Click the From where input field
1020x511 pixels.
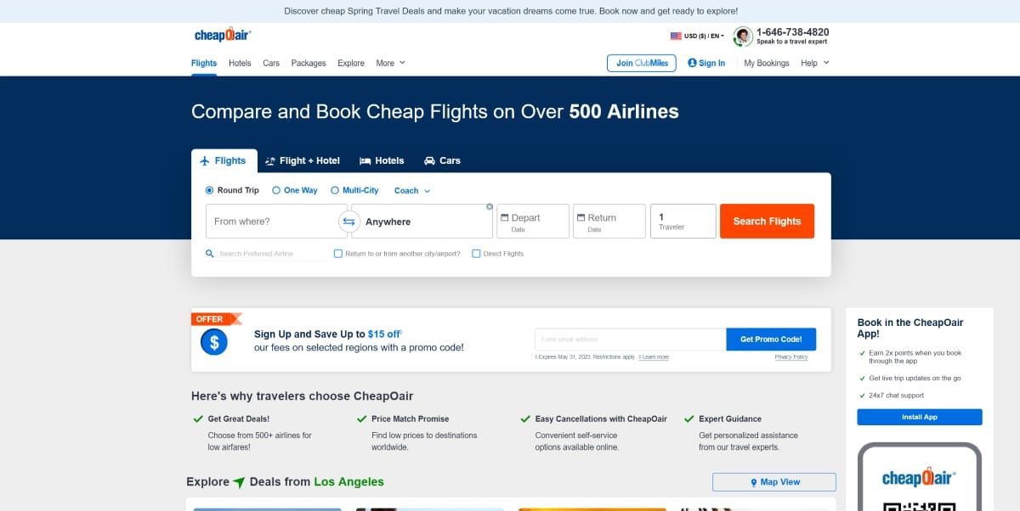point(272,222)
